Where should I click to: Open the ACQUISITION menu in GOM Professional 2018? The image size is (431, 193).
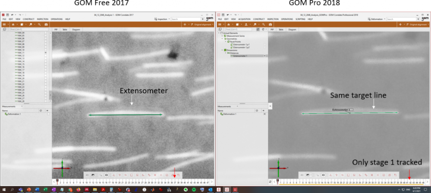click(x=244, y=19)
